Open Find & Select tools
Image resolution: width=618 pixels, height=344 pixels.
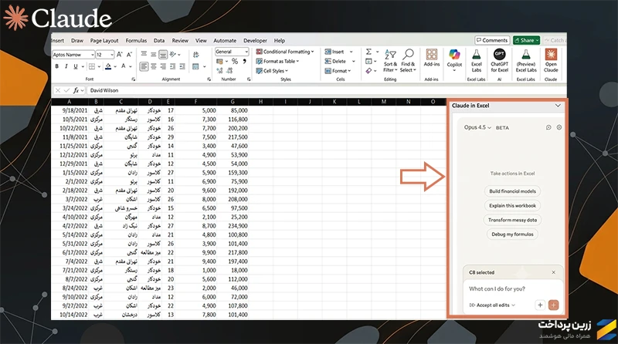(408, 60)
